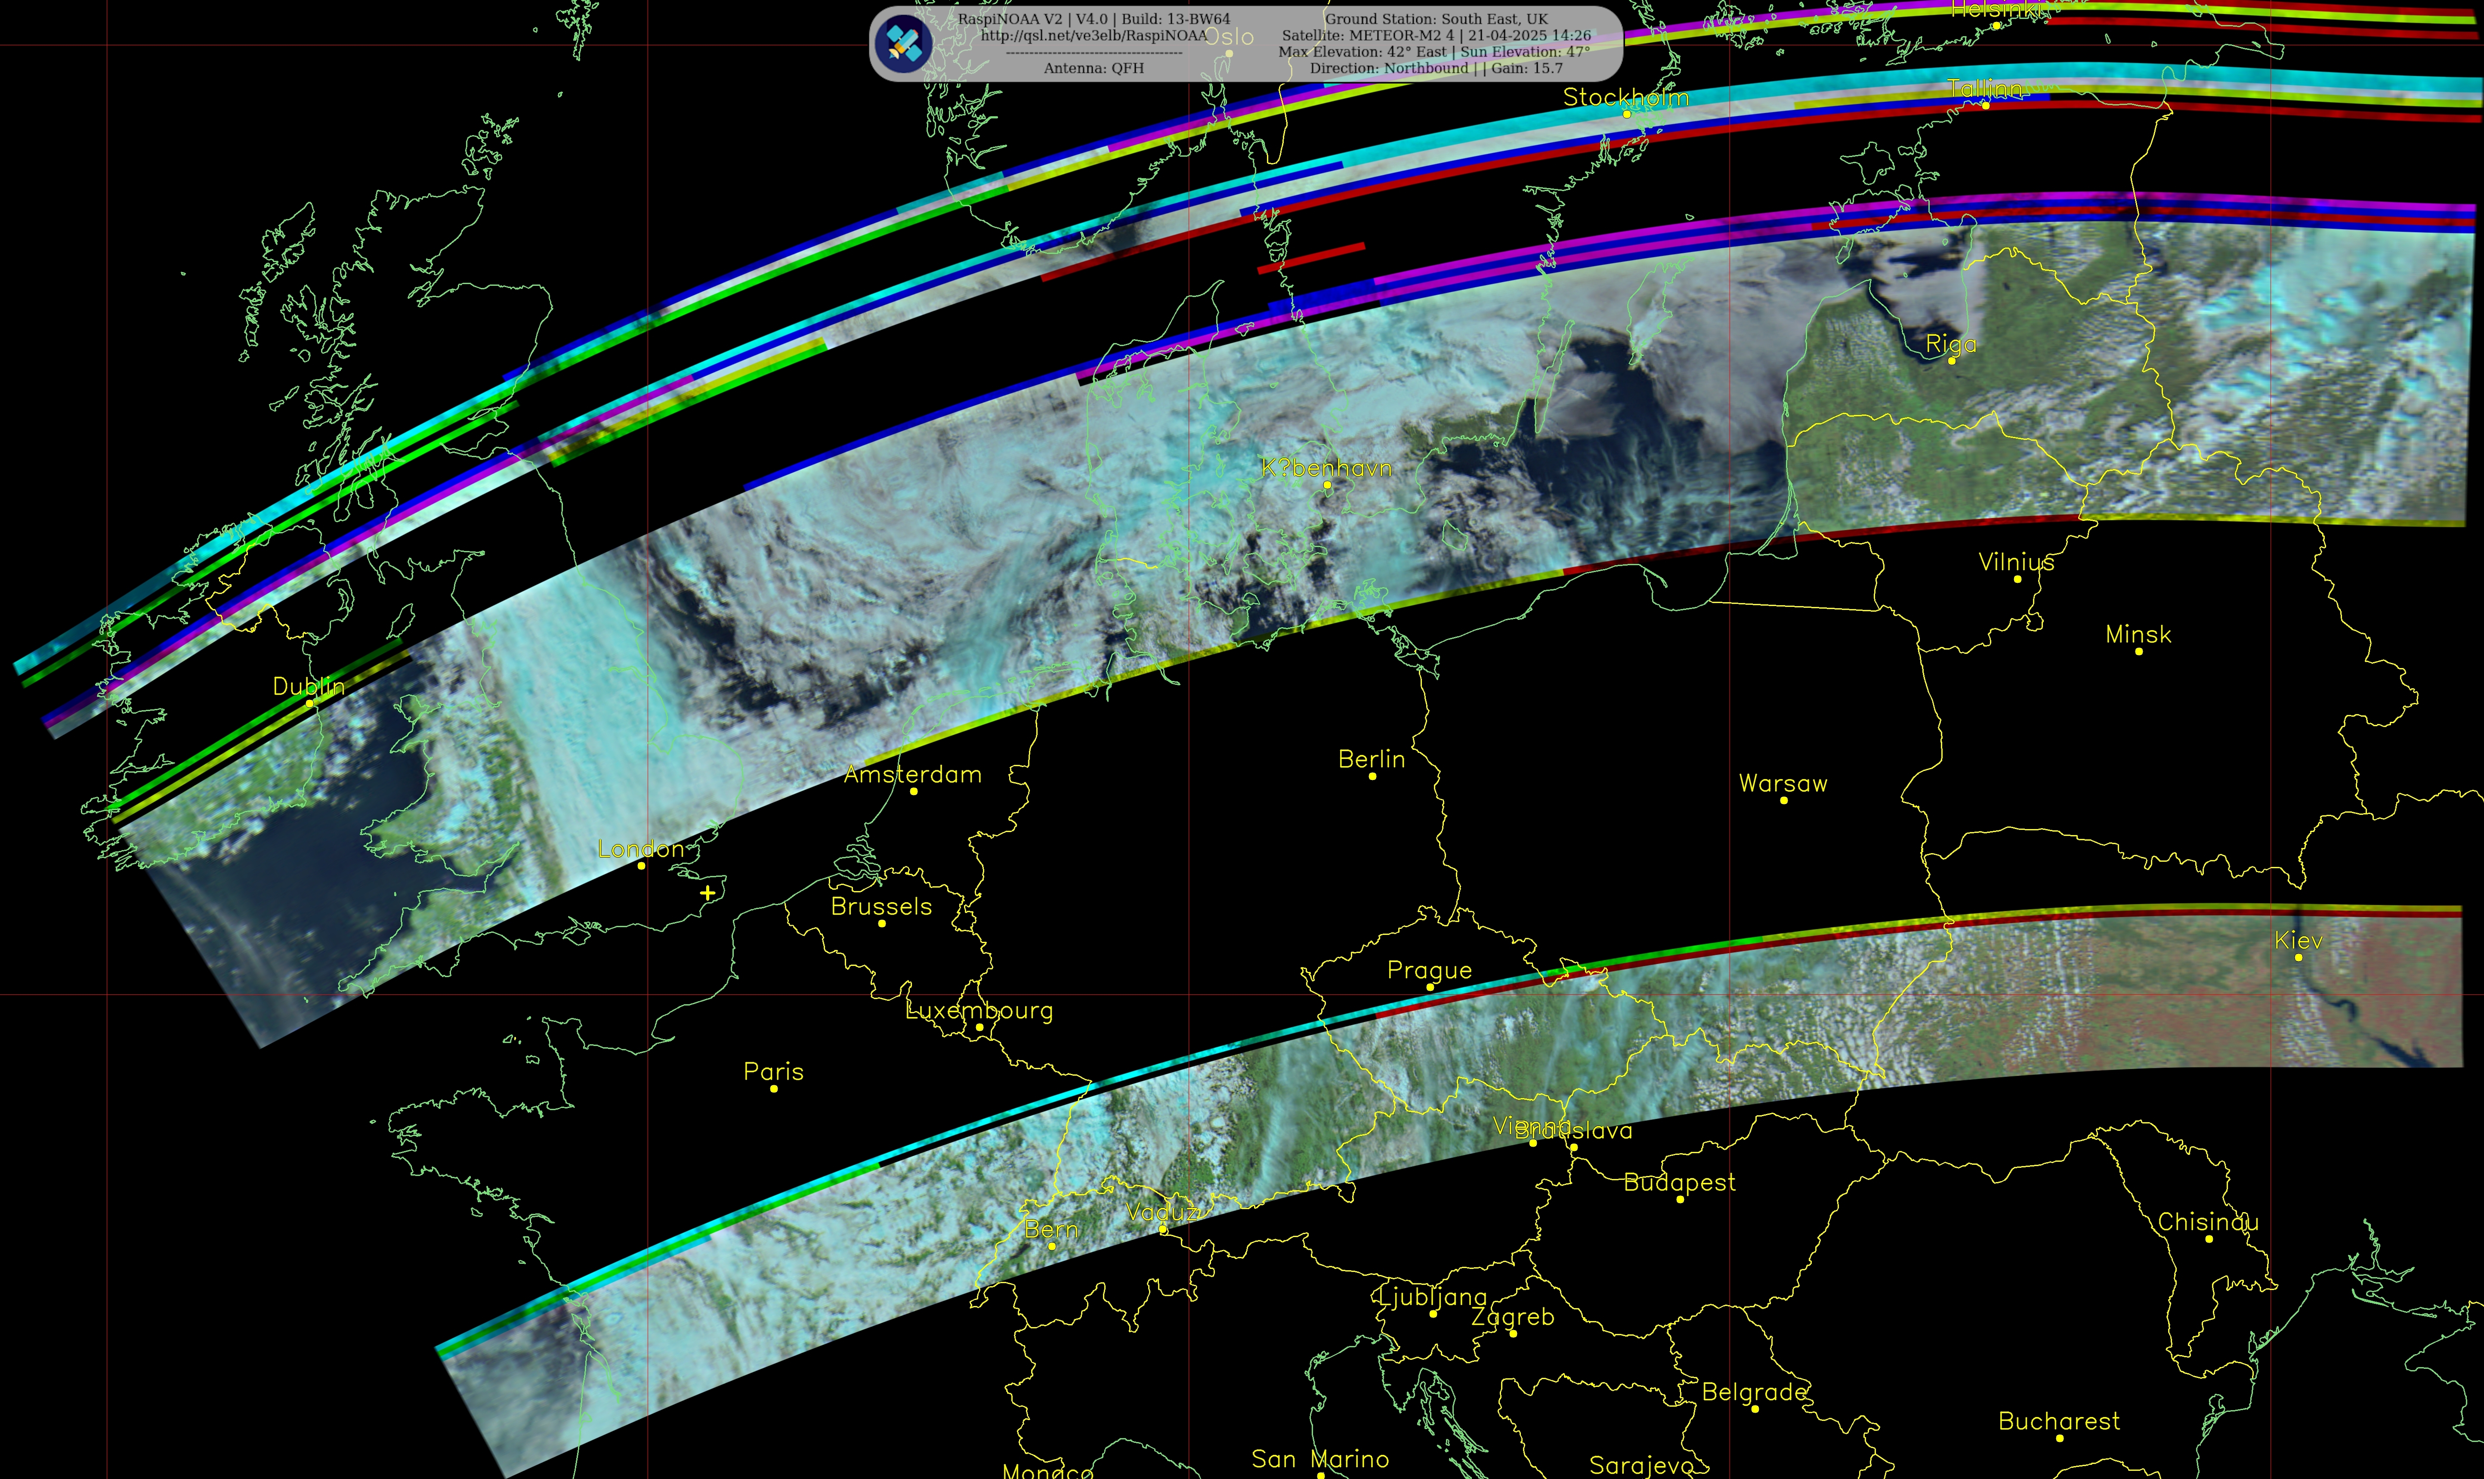2484x1479 pixels.
Task: Click the San Marino city label
Action: tap(1320, 1460)
